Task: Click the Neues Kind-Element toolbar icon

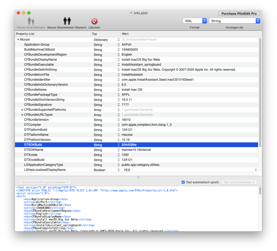Action: (x=31, y=21)
